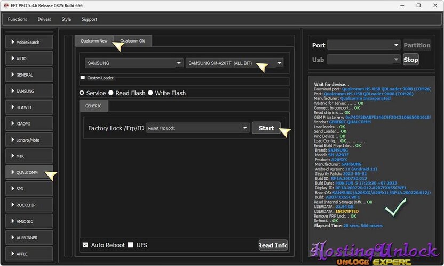
Task: Switch to the Qualcomm New tab
Action: click(x=94, y=41)
